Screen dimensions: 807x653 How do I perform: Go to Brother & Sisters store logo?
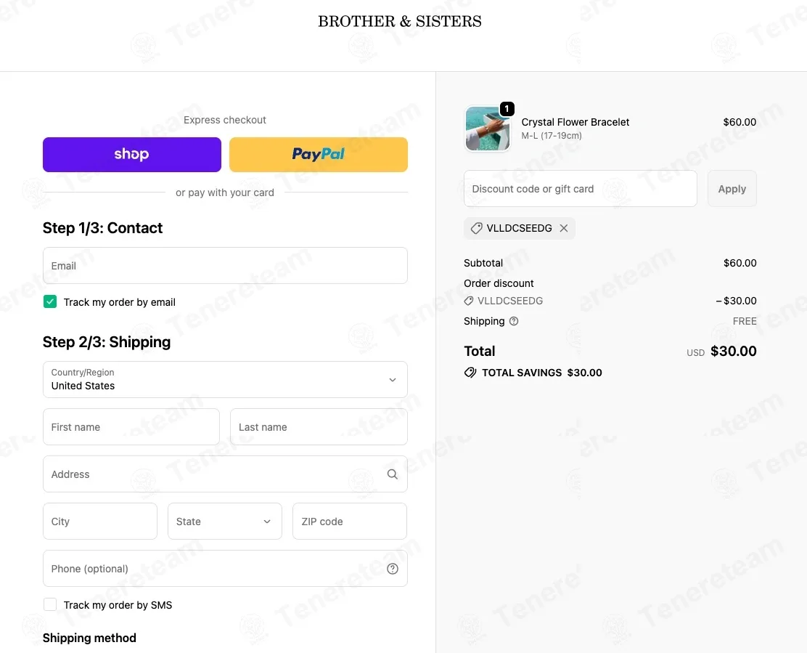point(400,21)
